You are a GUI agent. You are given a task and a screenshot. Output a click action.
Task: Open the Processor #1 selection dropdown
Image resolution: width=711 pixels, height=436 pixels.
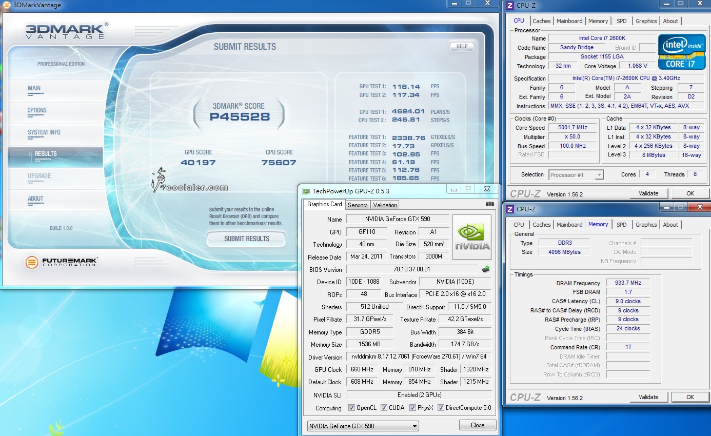pyautogui.click(x=576, y=175)
